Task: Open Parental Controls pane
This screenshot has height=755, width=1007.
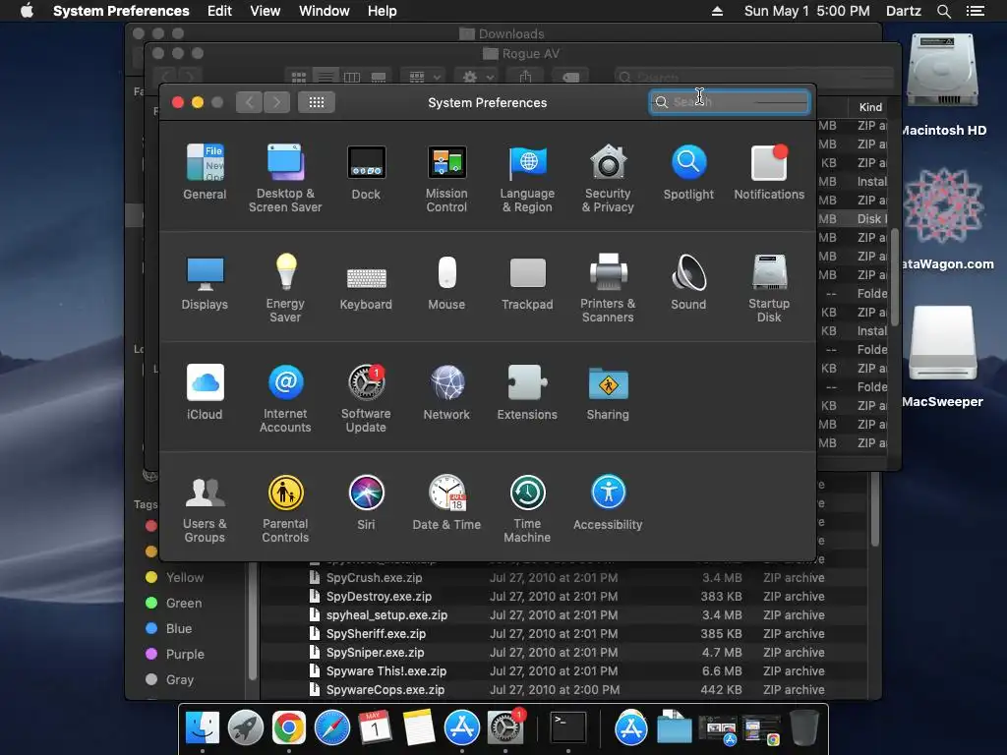Action: (285, 508)
